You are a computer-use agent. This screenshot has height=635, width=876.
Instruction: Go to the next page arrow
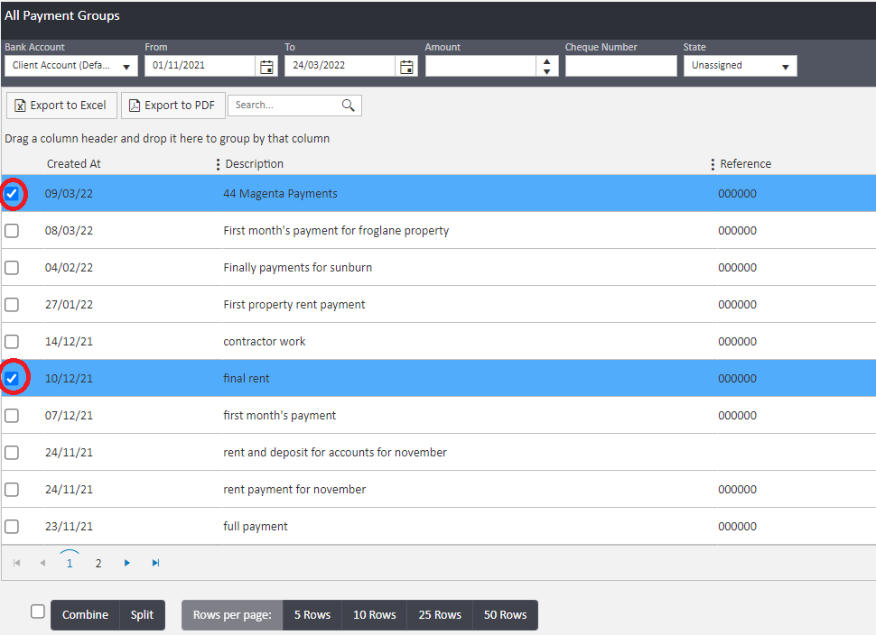point(127,563)
